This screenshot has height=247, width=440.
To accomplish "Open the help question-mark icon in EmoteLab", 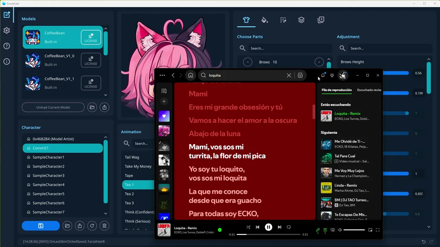I will pyautogui.click(x=7, y=46).
